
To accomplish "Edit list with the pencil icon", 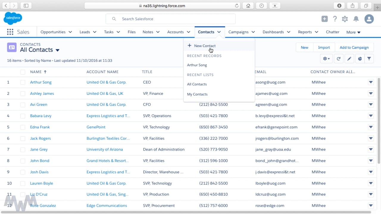I will click(x=349, y=59).
